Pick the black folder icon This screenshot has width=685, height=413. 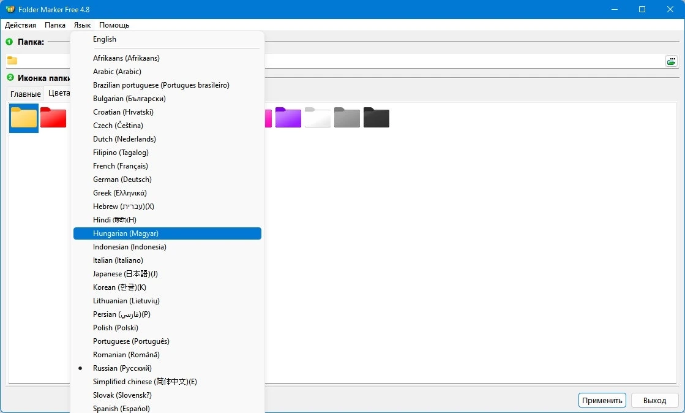376,117
